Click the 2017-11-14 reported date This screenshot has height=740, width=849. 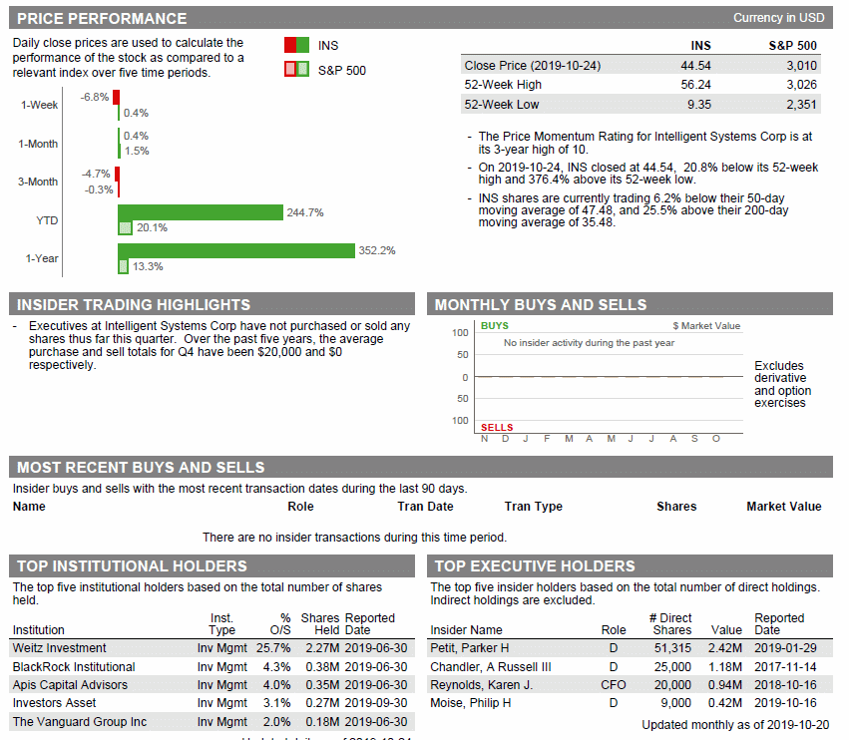(785, 667)
